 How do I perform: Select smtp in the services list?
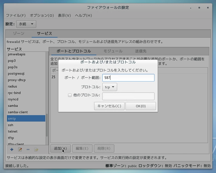(x=26, y=119)
